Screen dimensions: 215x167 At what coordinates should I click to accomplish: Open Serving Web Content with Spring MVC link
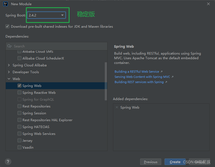click(x=142, y=77)
